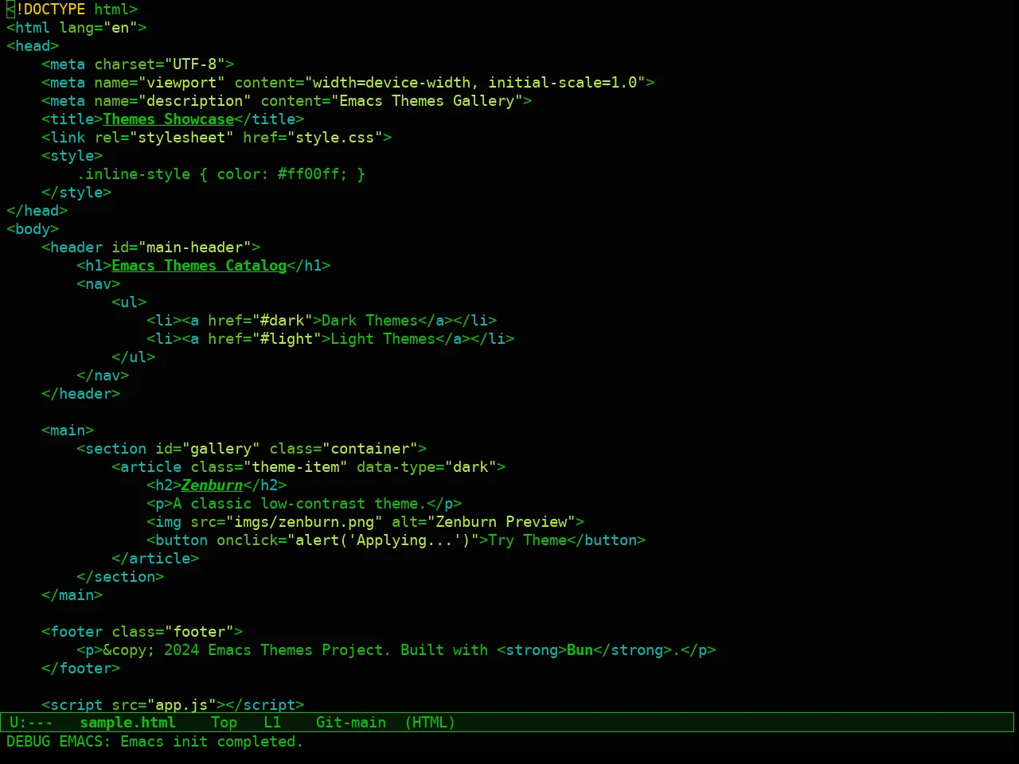This screenshot has width=1019, height=764.
Task: Click the heading text 'Emacs Themes Catalog'
Action: coord(199,266)
